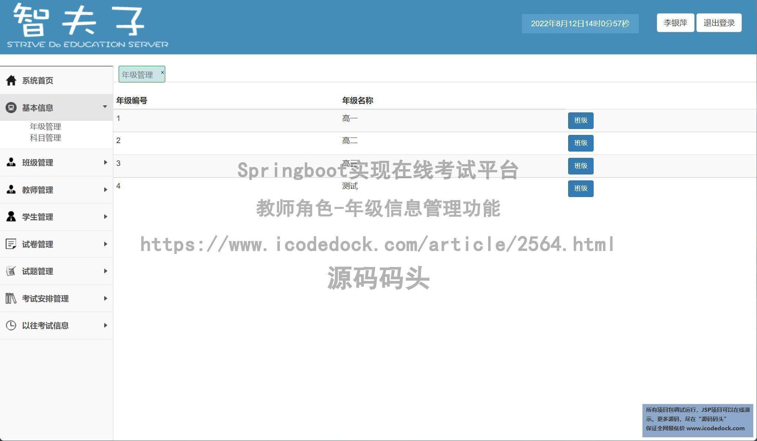Click the 教师管理 teacher icon
The height and width of the screenshot is (441, 757).
coord(11,190)
